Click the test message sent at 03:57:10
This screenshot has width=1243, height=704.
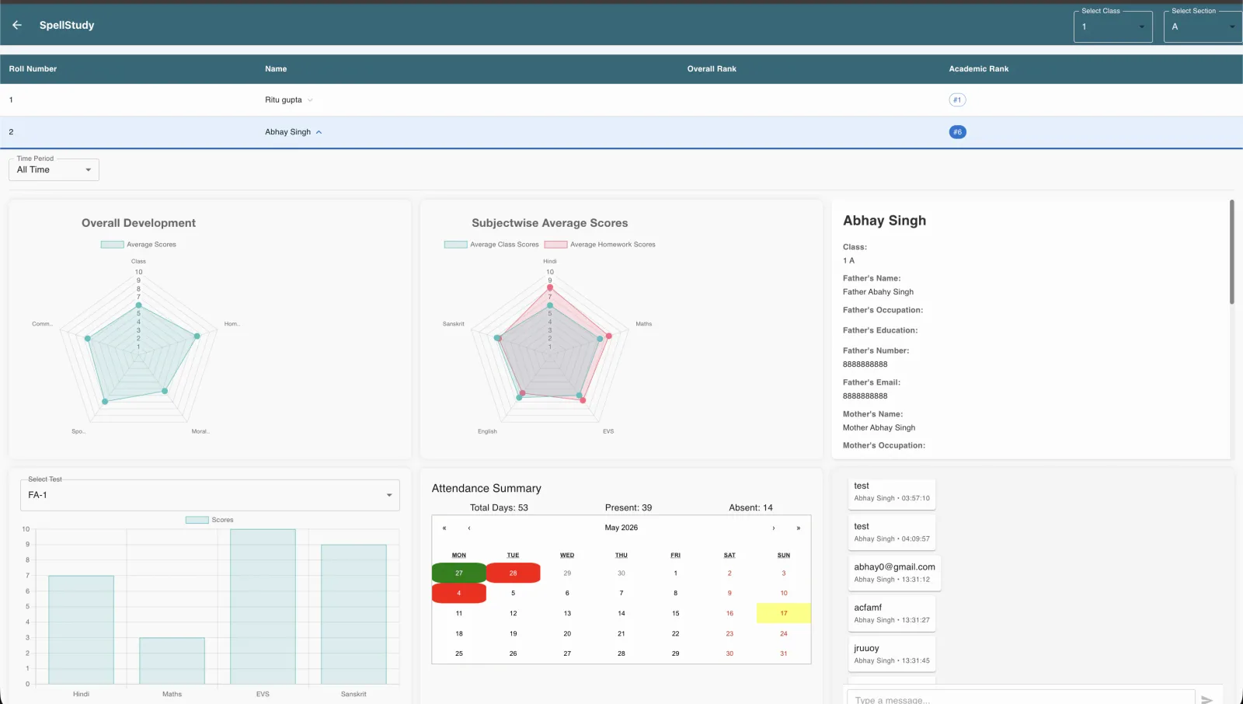click(892, 491)
